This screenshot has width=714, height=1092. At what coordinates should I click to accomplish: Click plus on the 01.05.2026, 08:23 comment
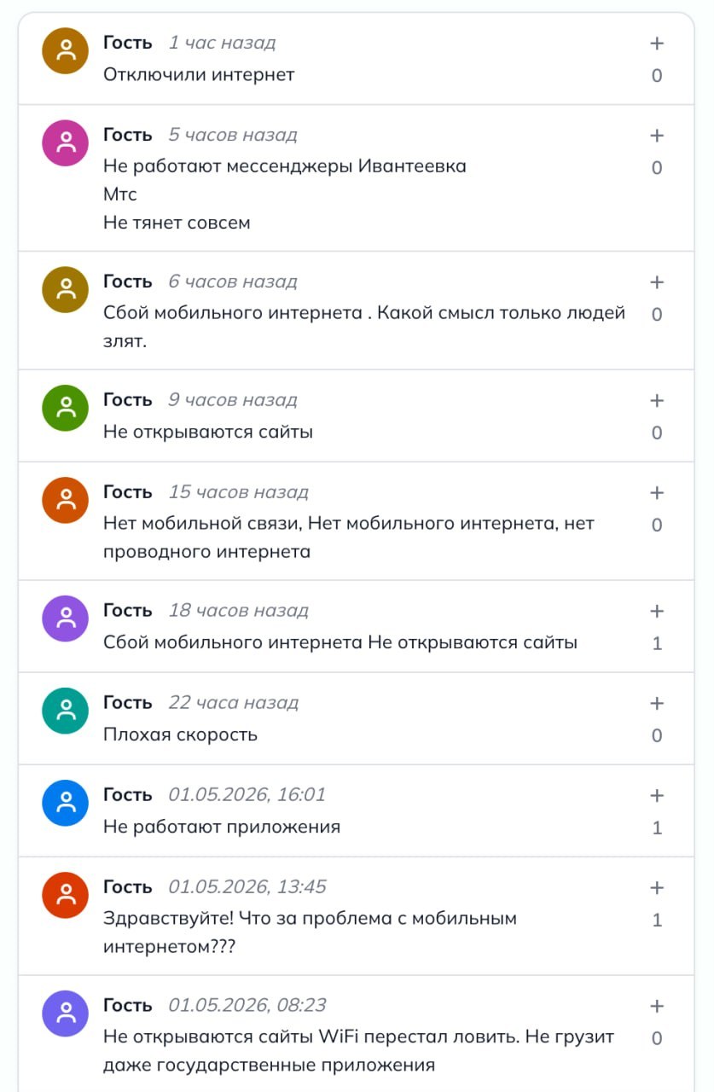coord(657,1007)
